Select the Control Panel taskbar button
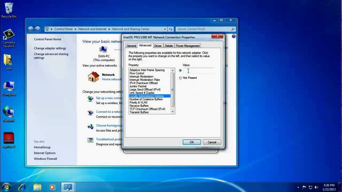Image resolution: width=342 pixels, height=192 pixels. pyautogui.click(x=68, y=187)
